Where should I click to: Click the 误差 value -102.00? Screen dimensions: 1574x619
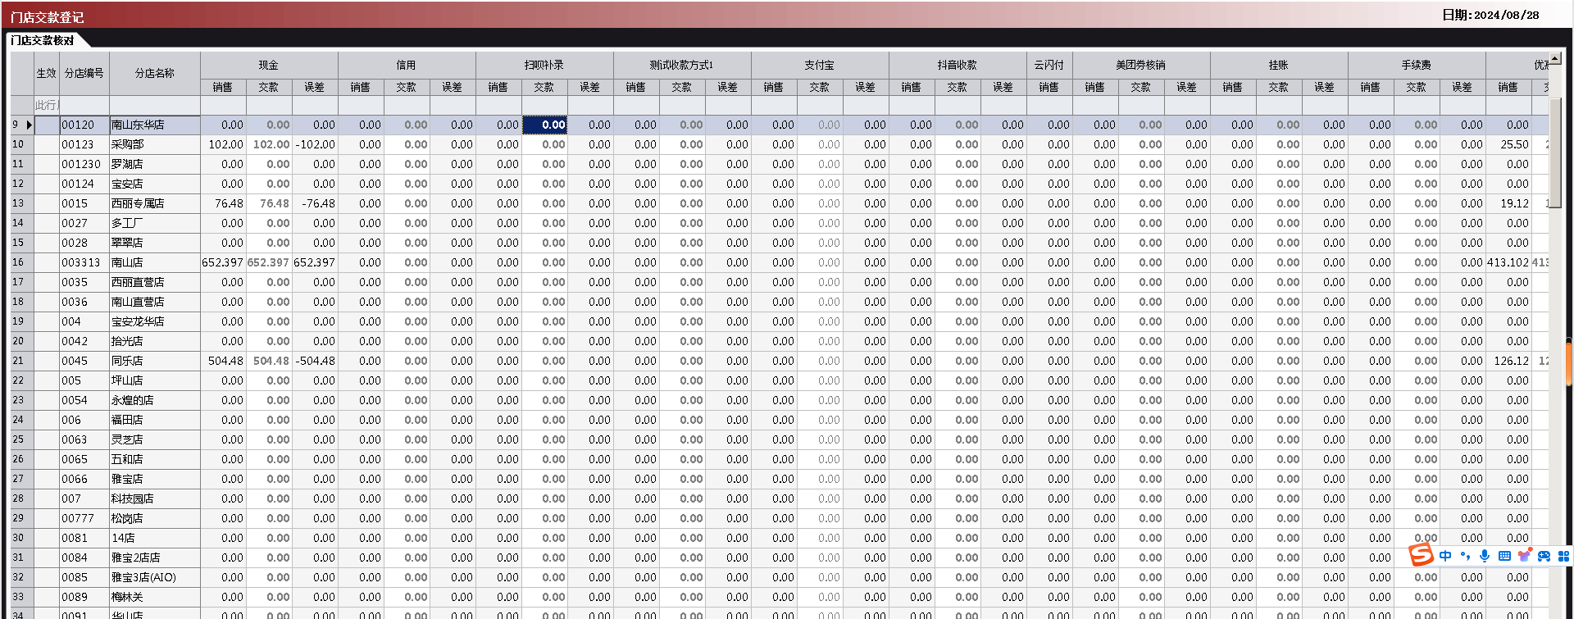[315, 144]
